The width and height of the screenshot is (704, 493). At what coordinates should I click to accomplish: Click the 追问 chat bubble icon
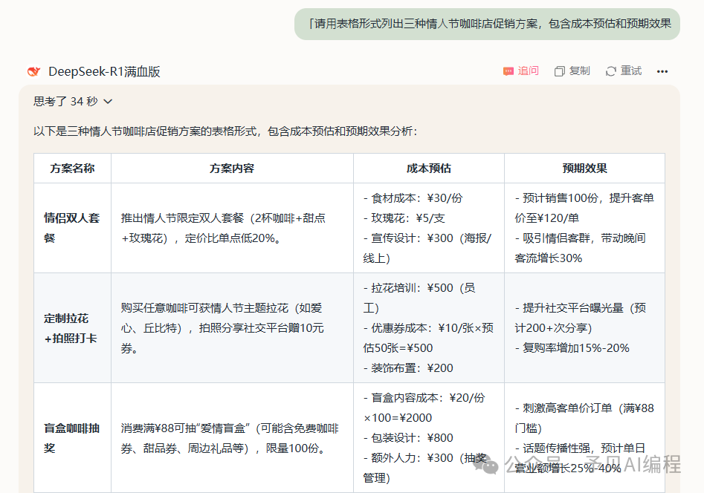pyautogui.click(x=508, y=71)
